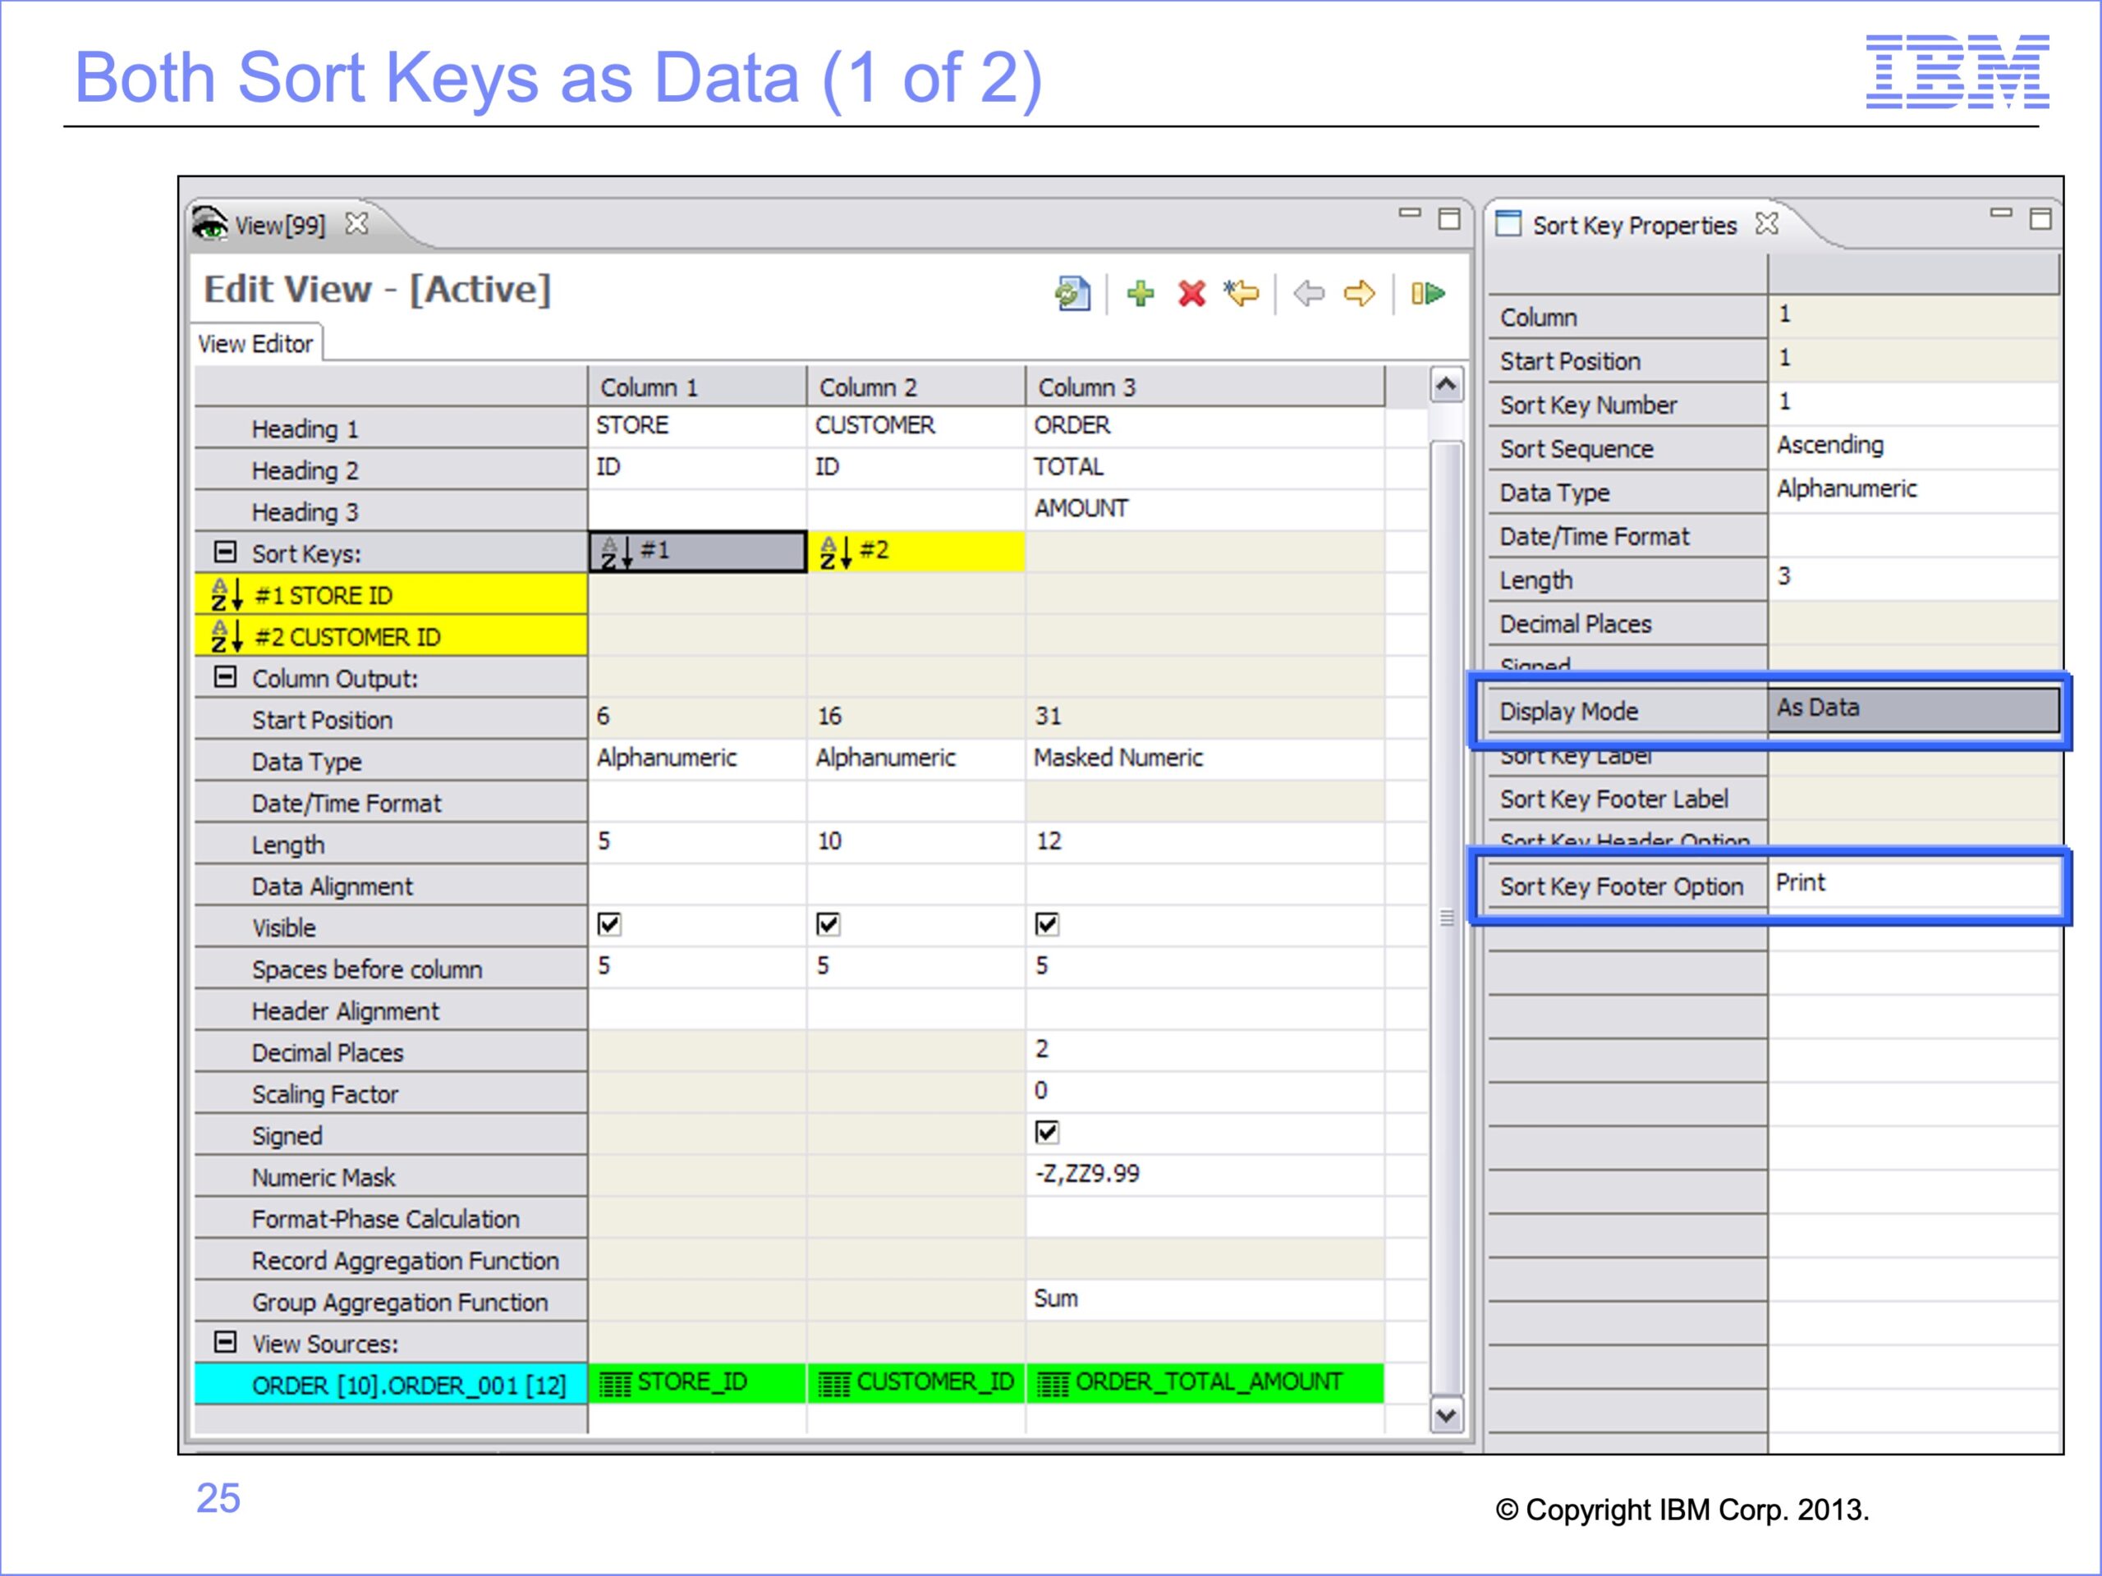Viewport: 2102px width, 1576px height.
Task: Toggle Signed checkbox for Column 3
Action: (1046, 1133)
